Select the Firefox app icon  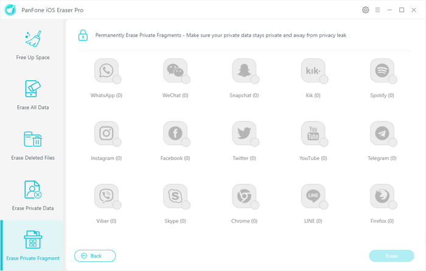(x=382, y=196)
